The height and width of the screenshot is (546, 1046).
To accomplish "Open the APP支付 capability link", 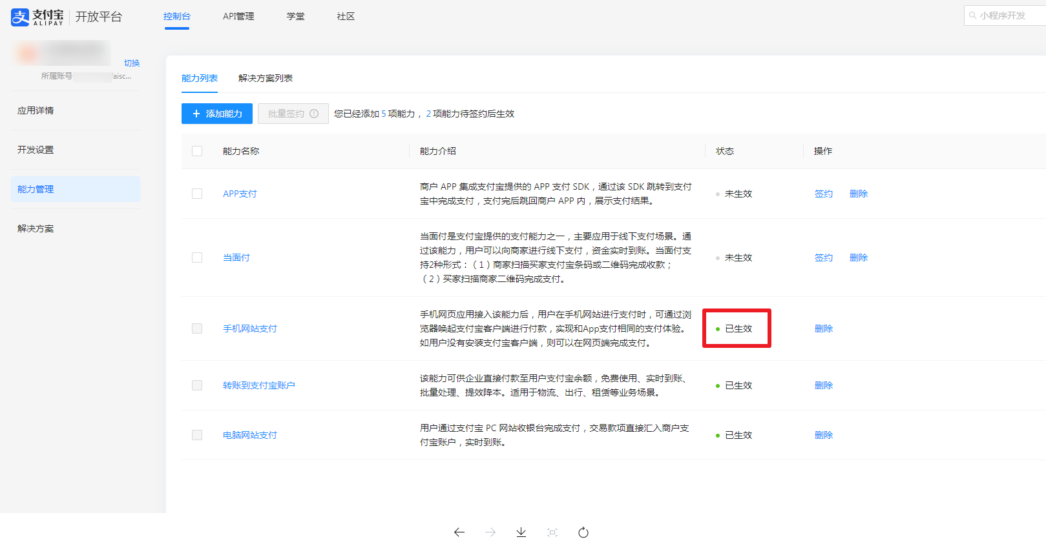I will click(240, 194).
